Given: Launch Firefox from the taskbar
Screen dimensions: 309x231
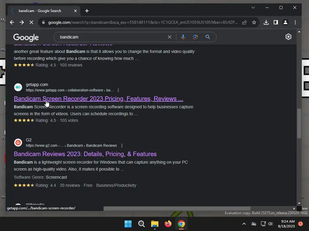Looking at the screenshot, I should [x=168, y=224].
